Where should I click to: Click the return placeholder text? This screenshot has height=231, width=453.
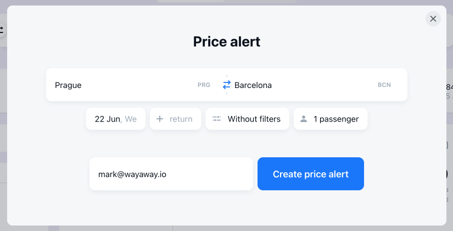pos(181,119)
